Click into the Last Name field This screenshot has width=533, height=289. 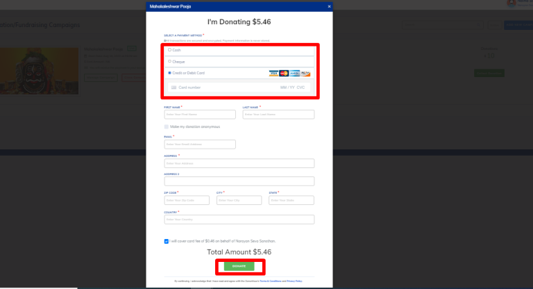point(278,114)
